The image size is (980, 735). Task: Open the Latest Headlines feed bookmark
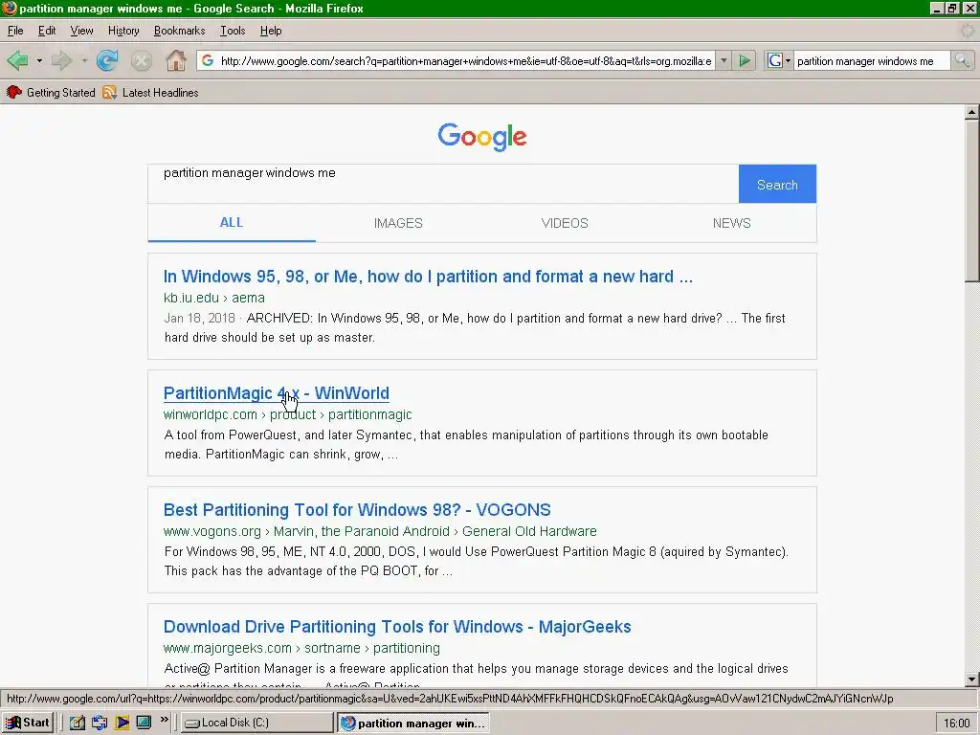(x=150, y=93)
